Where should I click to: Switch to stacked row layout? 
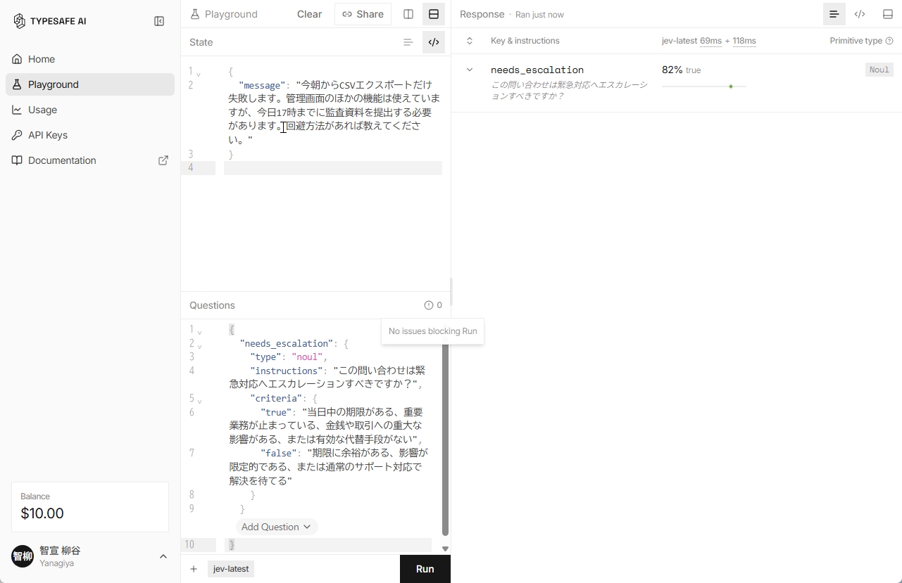(434, 14)
